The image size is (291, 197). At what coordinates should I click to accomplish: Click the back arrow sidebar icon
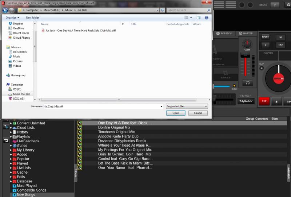[6, 140]
